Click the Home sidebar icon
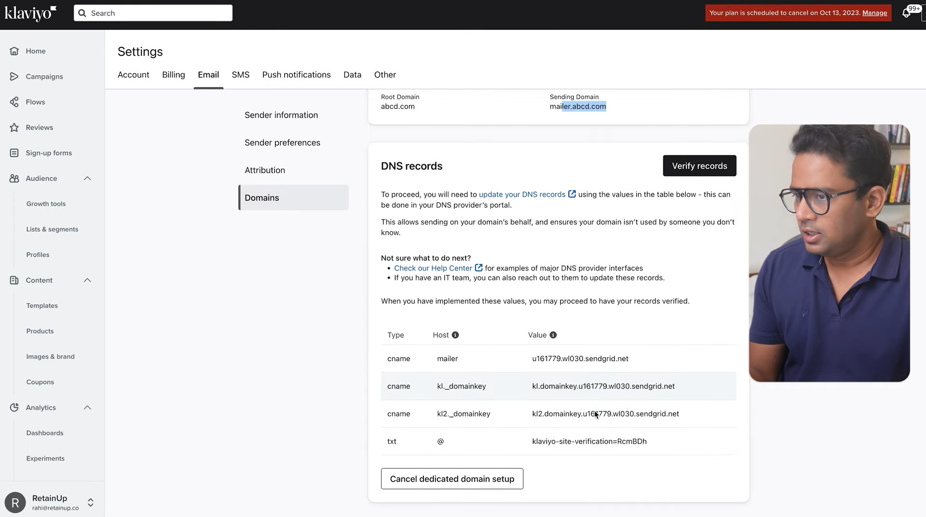926x517 pixels. pyautogui.click(x=14, y=51)
